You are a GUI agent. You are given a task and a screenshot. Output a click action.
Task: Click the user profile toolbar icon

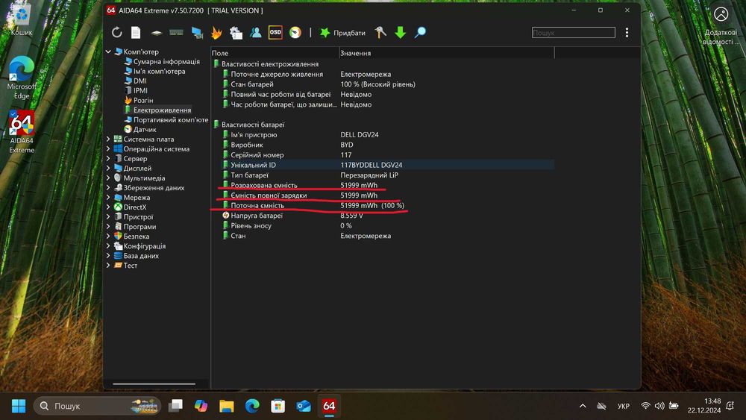[255, 32]
